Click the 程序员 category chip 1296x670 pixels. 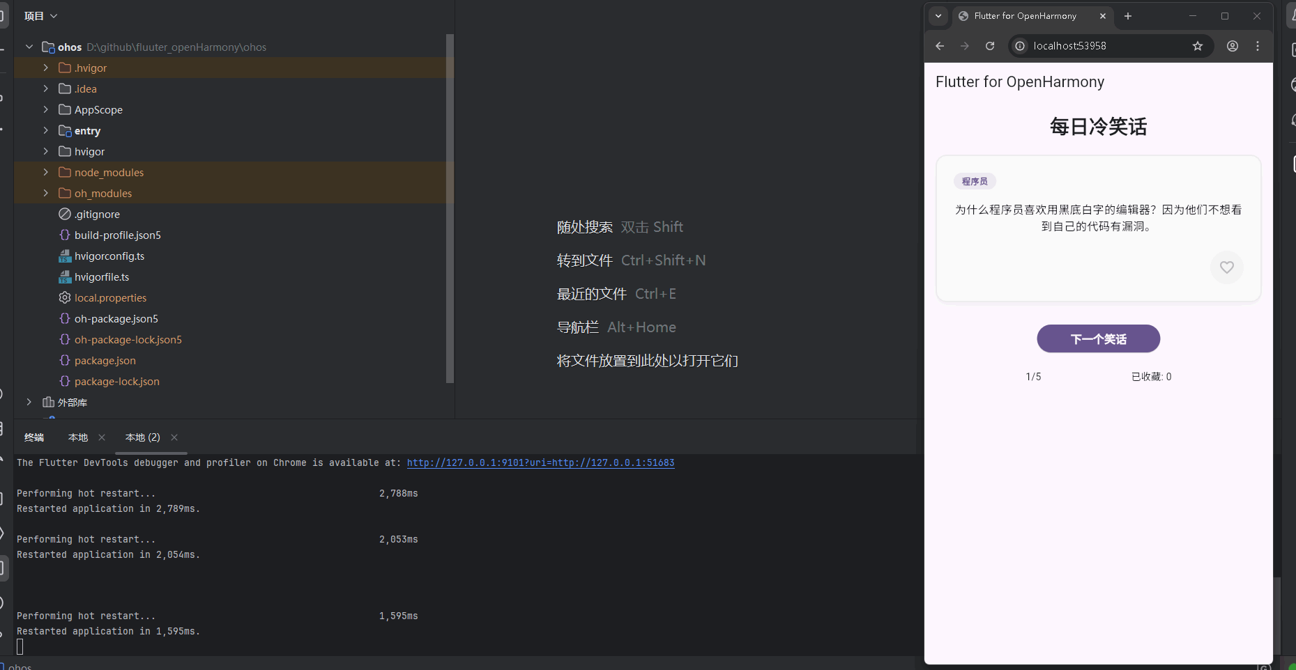pos(975,181)
